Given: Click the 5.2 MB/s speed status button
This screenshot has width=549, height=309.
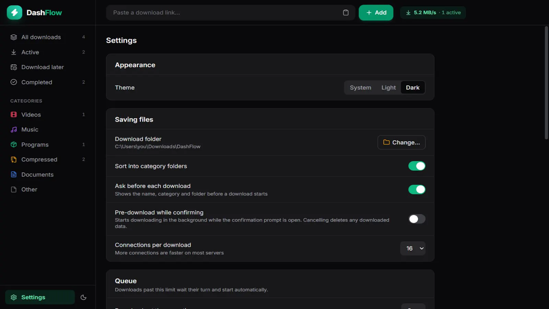Looking at the screenshot, I should click(x=433, y=13).
